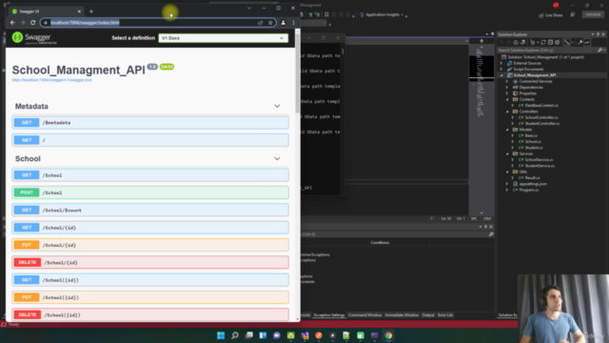The height and width of the screenshot is (343, 609).
Task: Open appsettings.json file
Action: click(x=533, y=184)
